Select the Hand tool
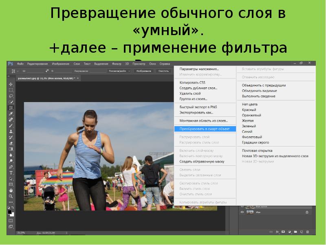The image size is (326, 245). click(11, 190)
